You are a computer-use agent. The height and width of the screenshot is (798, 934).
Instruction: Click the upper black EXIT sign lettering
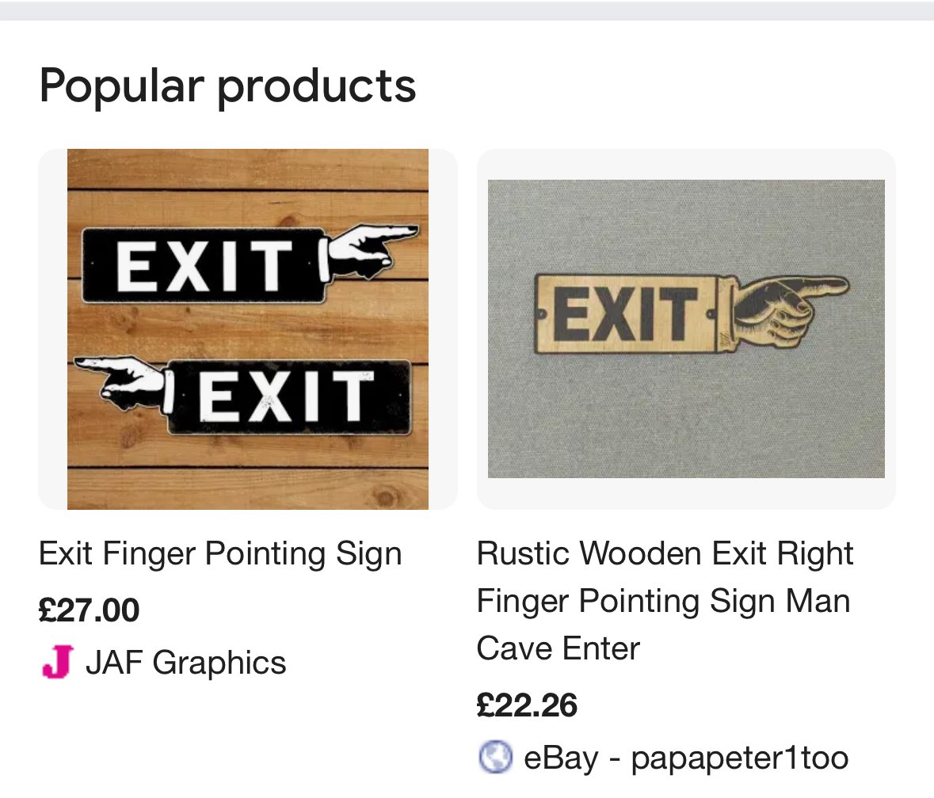coord(204,266)
